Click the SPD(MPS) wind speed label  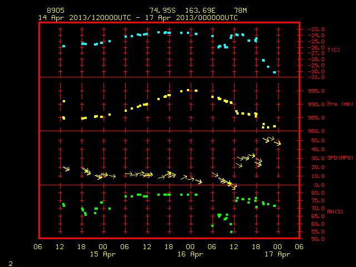(340, 158)
